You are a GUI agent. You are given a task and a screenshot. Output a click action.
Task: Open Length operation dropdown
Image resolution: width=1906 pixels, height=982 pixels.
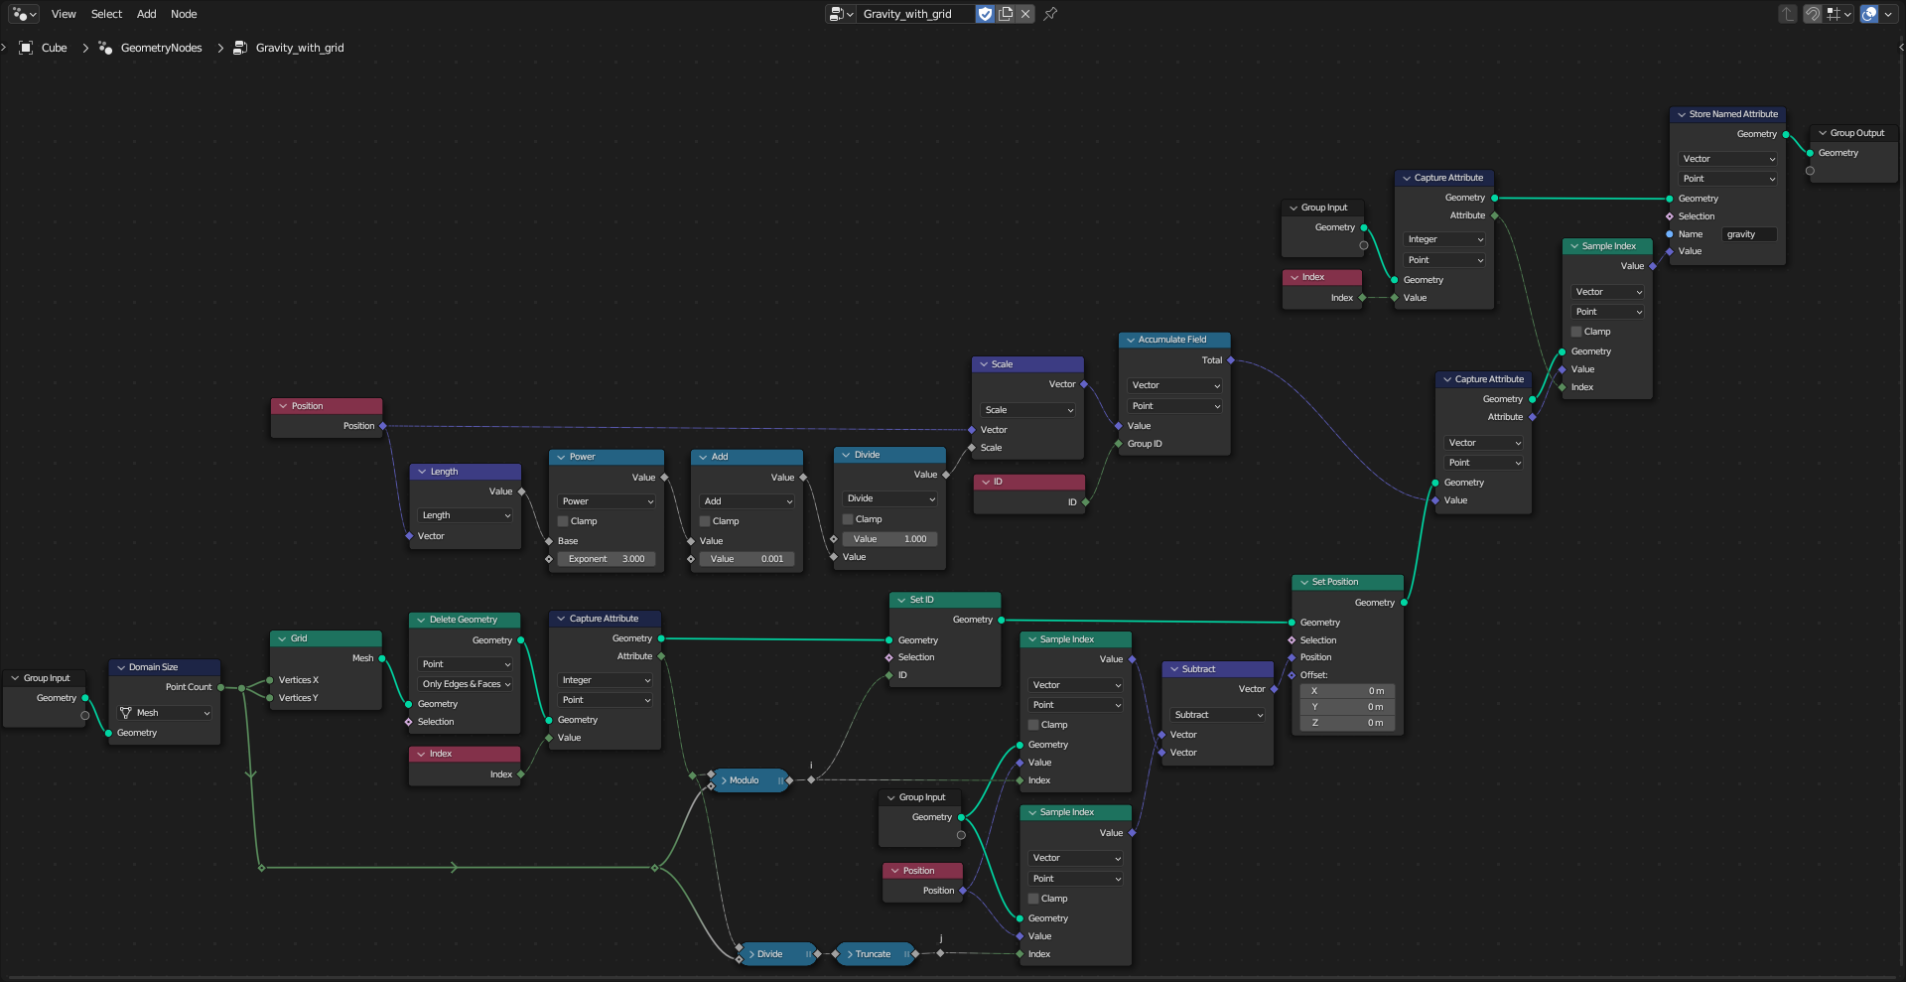click(x=466, y=515)
